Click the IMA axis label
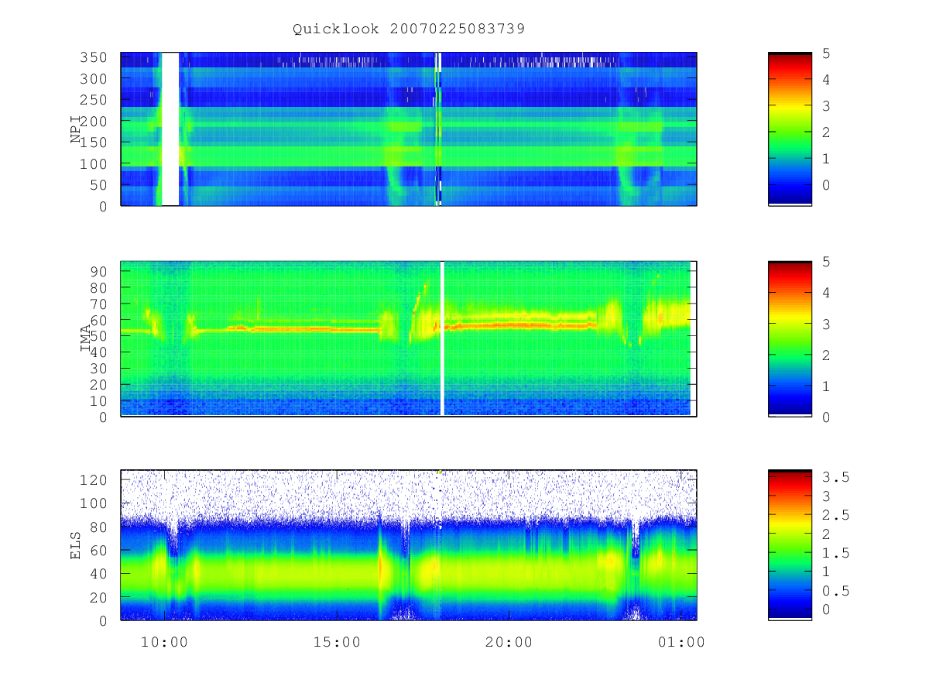This screenshot has width=929, height=697. click(85, 338)
